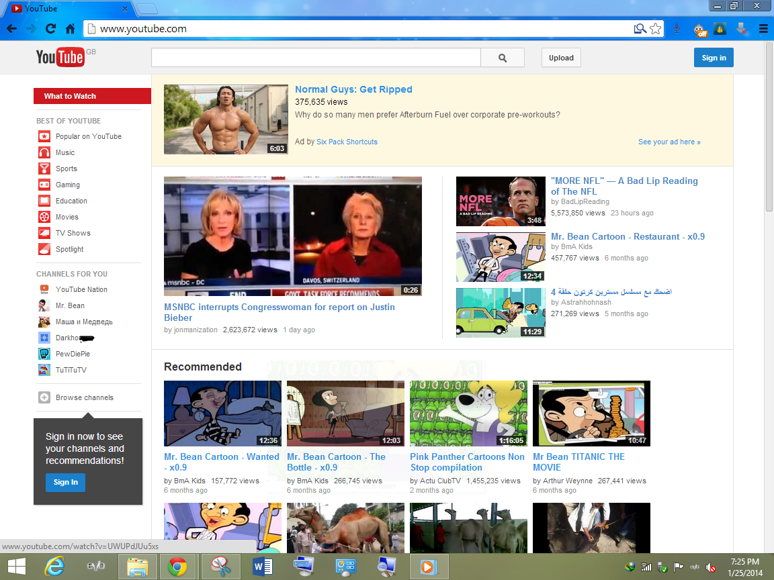Viewport: 774px width, 580px height.
Task: Play the 11:29 green car cartoon thumbnail
Action: [x=501, y=313]
